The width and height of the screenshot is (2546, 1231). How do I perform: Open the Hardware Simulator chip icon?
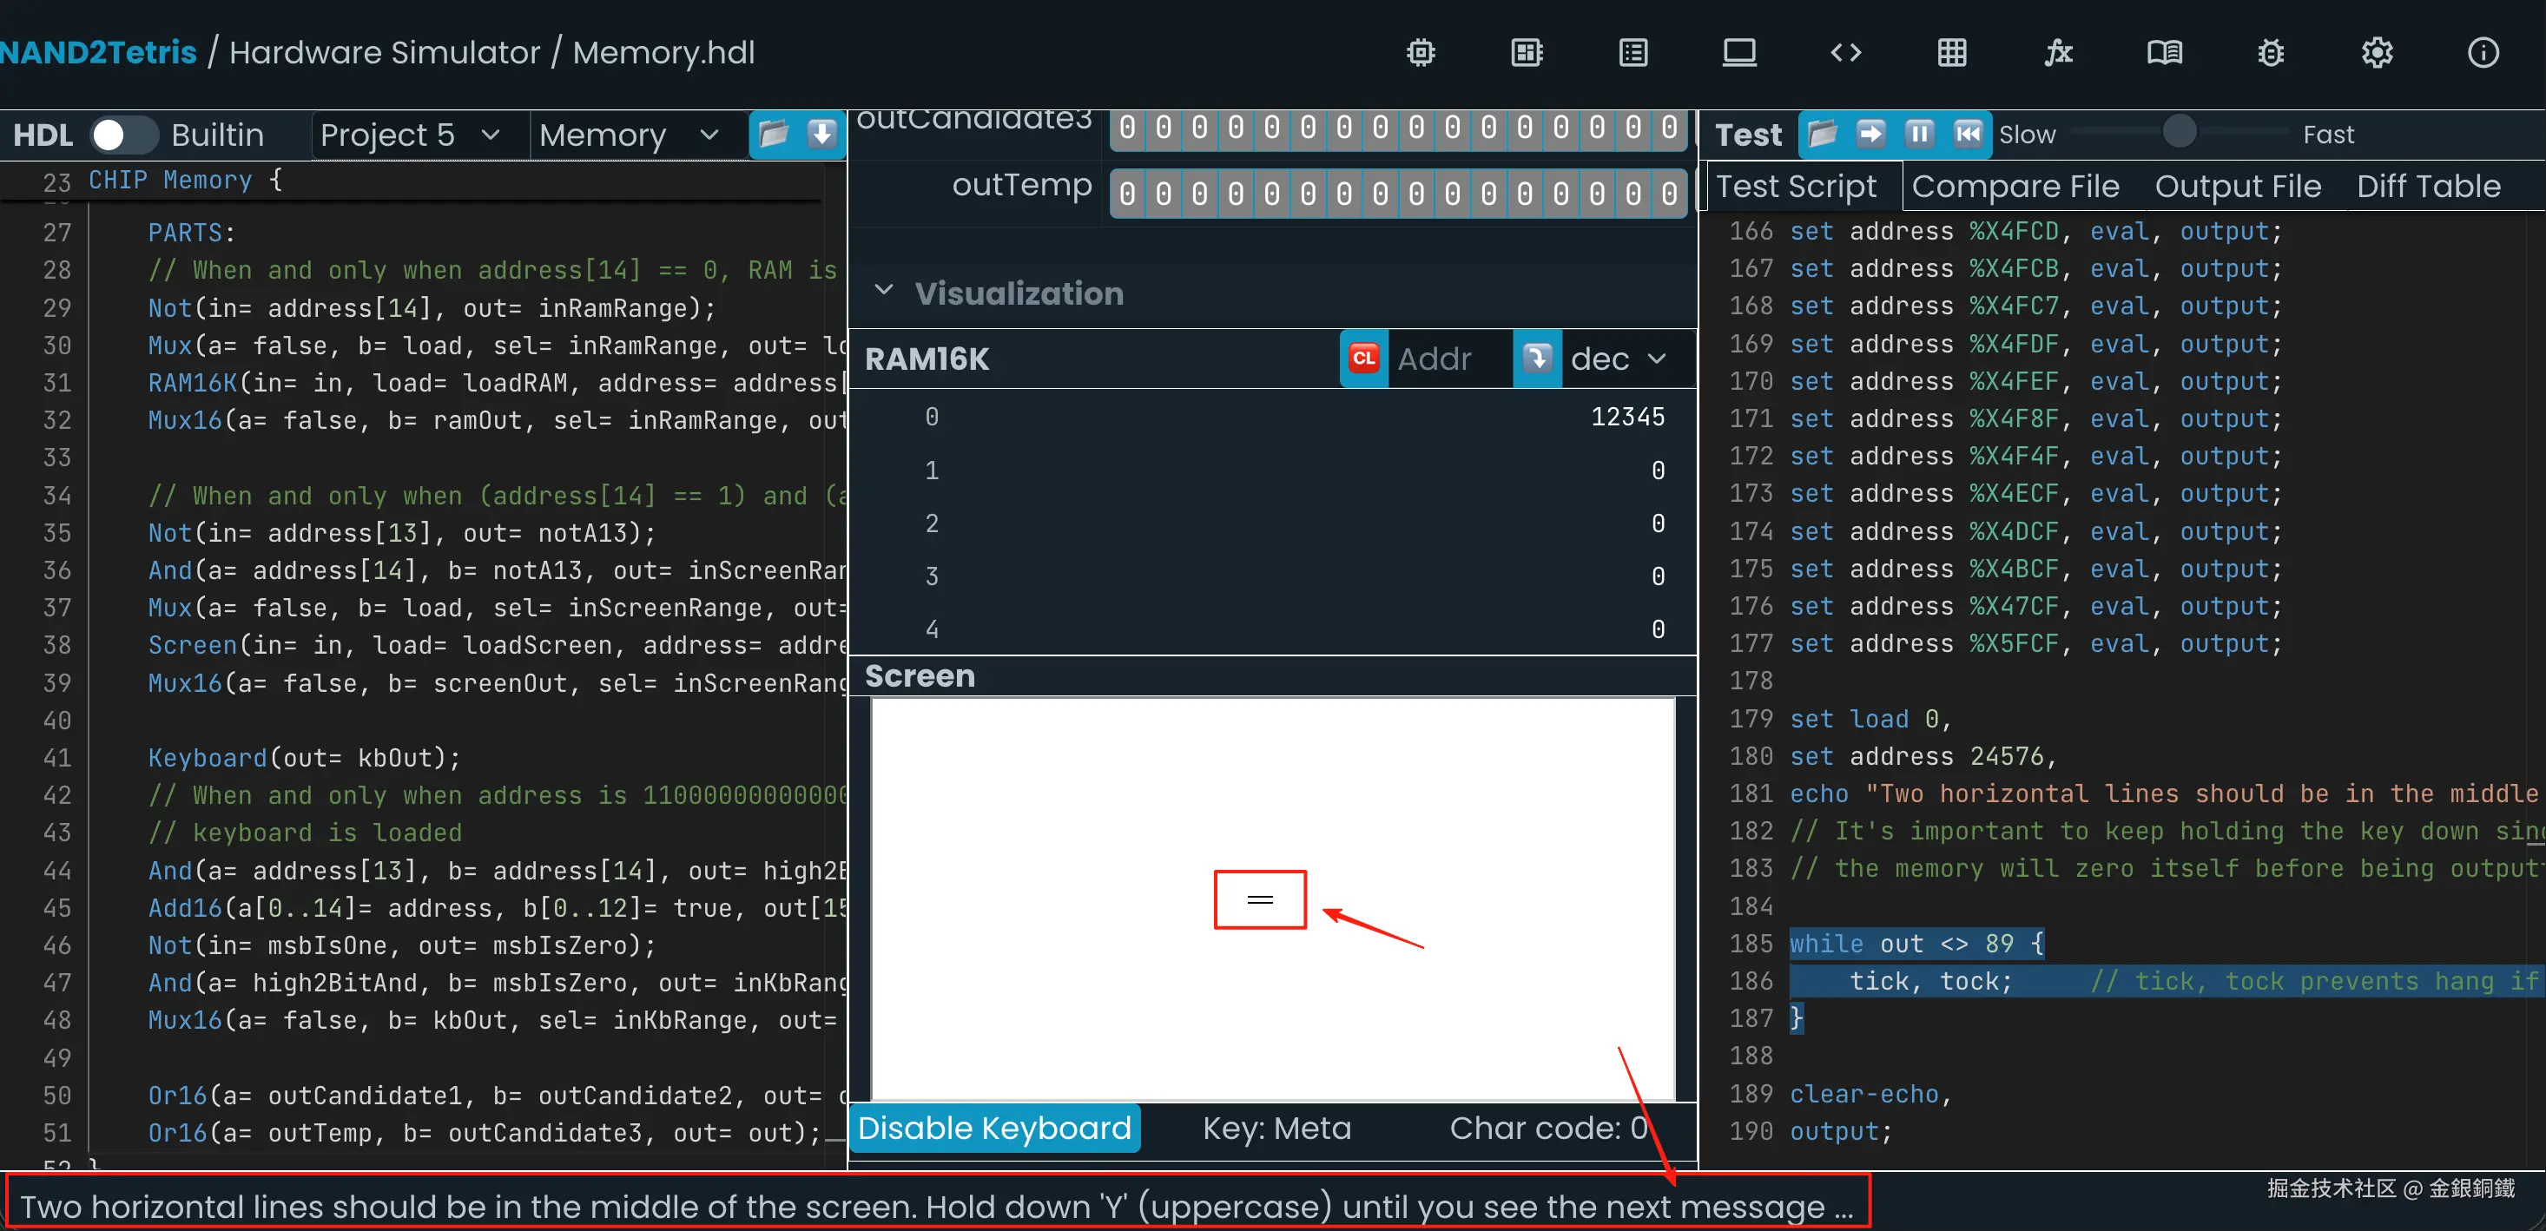tap(1421, 52)
